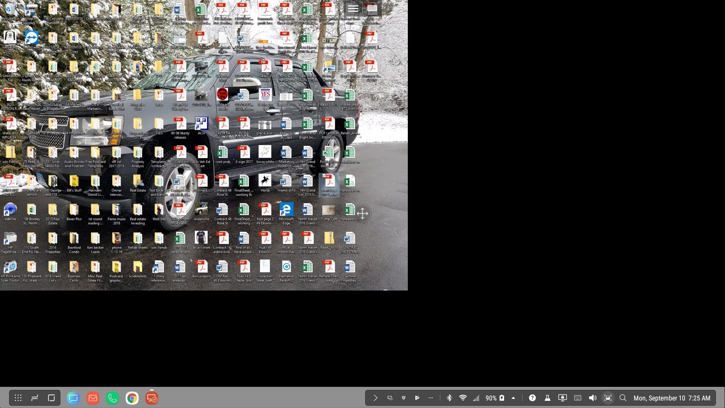This screenshot has height=408, width=725.
Task: Select the adbFire desktop icon
Action: tap(10, 212)
